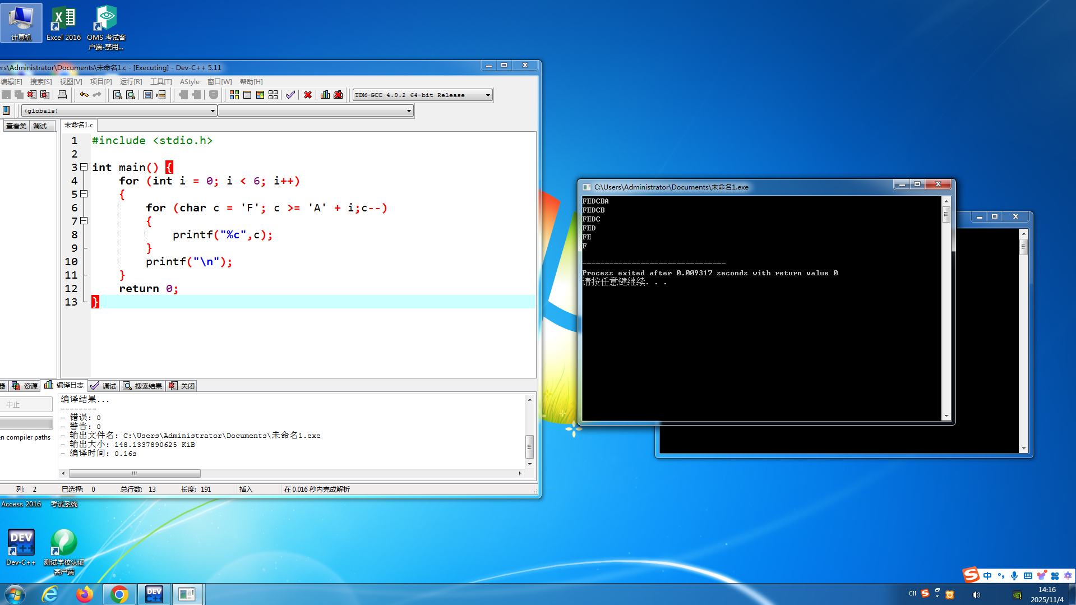Switch to Dev-C++ taskbar button
The image size is (1076, 605).
pyautogui.click(x=154, y=594)
